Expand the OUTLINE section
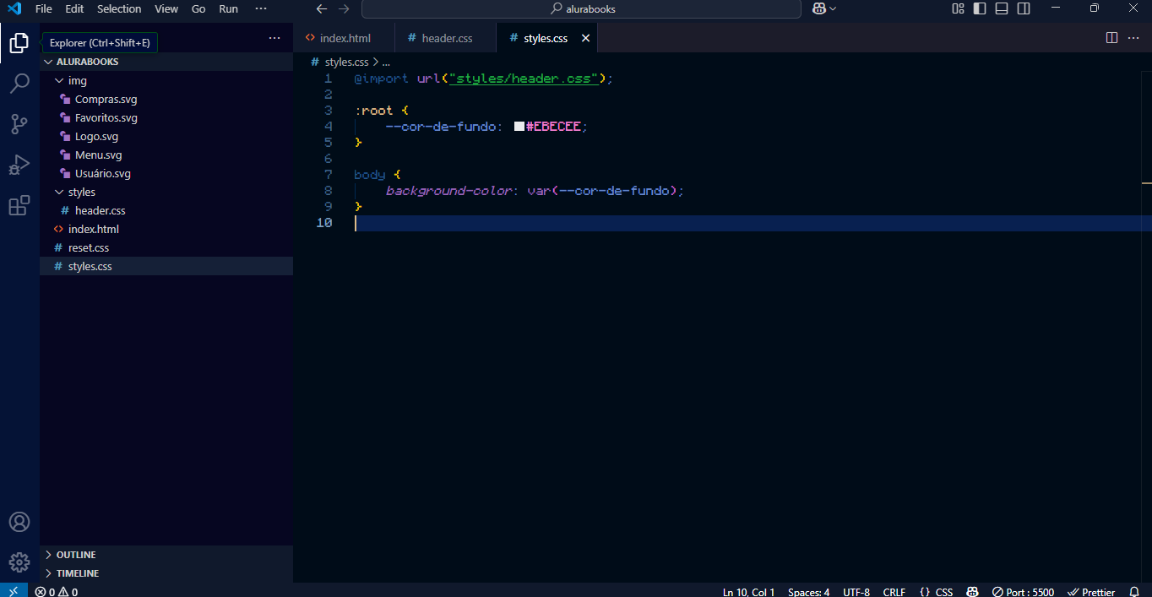Screen dimensions: 1152x597 [166, 555]
